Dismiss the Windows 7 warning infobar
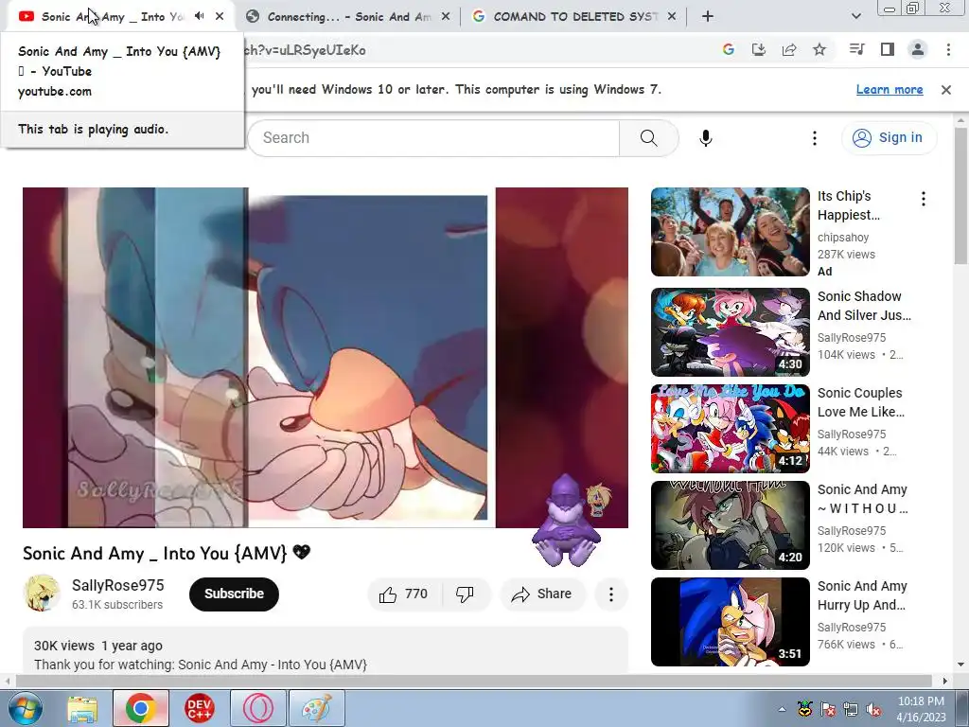This screenshot has width=969, height=727. (946, 90)
